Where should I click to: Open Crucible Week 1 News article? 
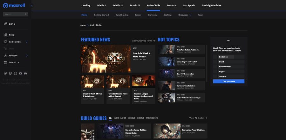pos(118,89)
